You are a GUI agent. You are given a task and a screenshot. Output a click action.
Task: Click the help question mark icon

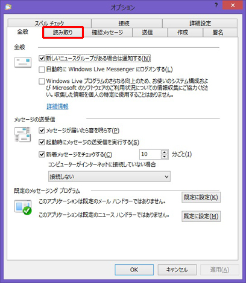point(216,5)
